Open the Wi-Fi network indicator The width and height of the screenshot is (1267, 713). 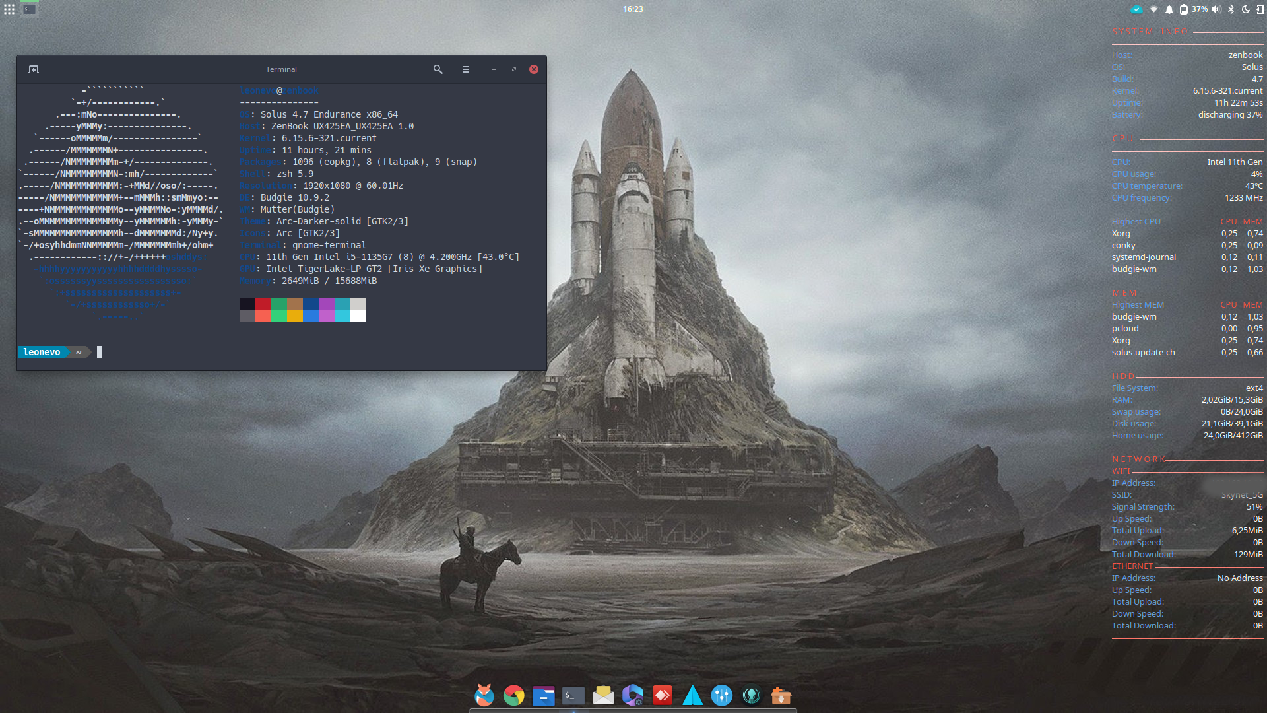tap(1153, 9)
